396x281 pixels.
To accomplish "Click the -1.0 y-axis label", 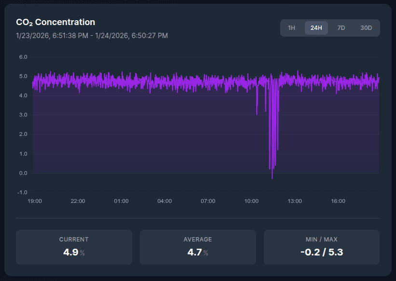I will coord(21,192).
